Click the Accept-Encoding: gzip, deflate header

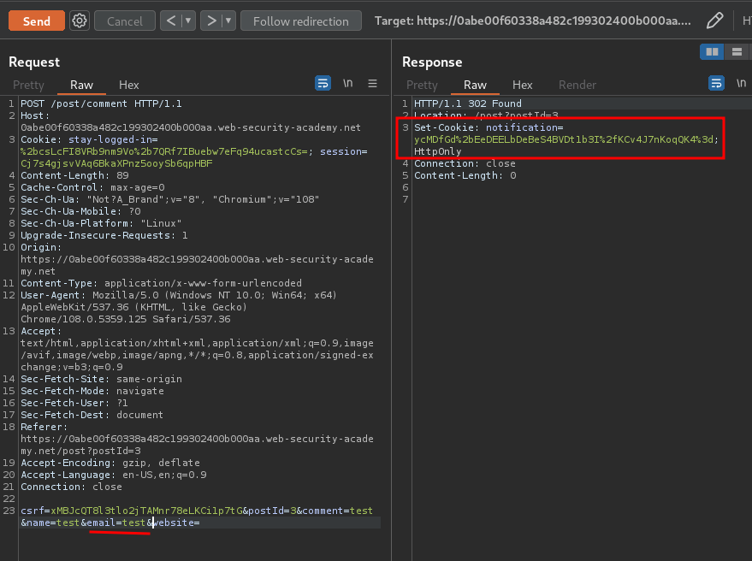pos(110,464)
